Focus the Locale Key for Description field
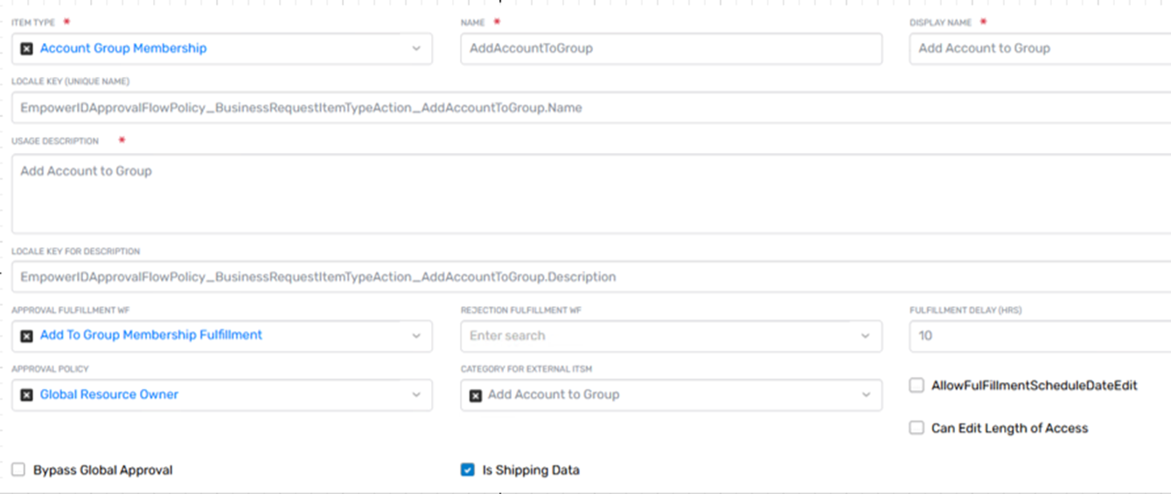1171x494 pixels. point(591,277)
